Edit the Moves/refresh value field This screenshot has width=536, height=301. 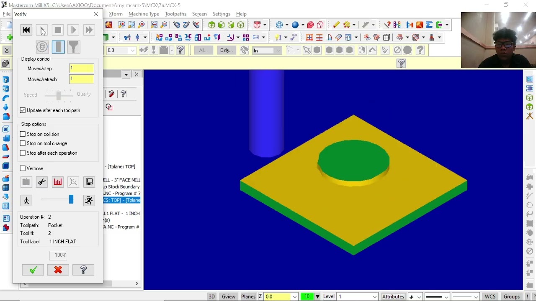[x=82, y=79]
